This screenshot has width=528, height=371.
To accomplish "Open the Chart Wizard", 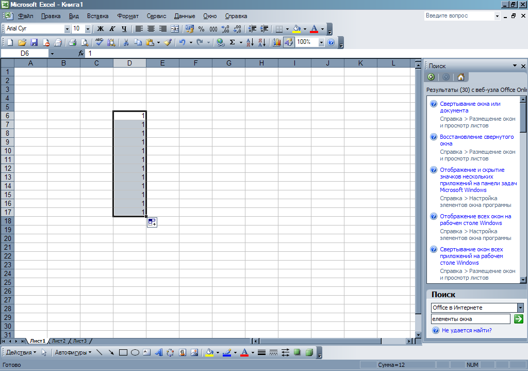I will pos(277,42).
